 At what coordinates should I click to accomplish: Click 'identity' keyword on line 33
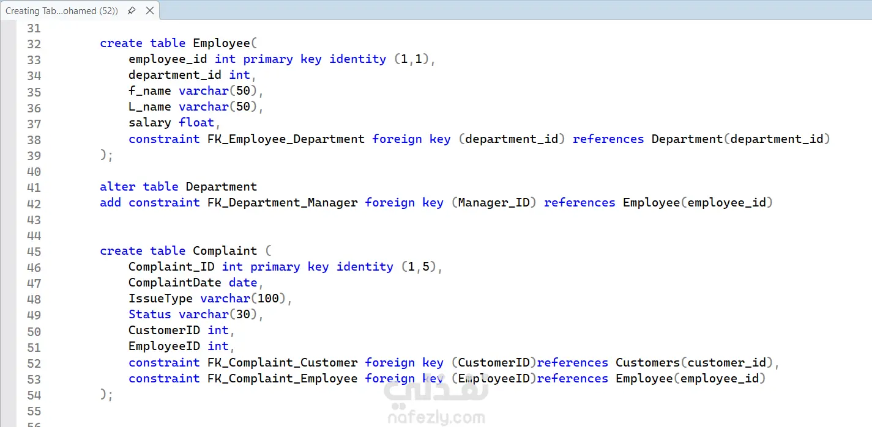coord(357,59)
